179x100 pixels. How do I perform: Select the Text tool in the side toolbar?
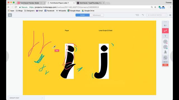pyautogui.click(x=165, y=36)
